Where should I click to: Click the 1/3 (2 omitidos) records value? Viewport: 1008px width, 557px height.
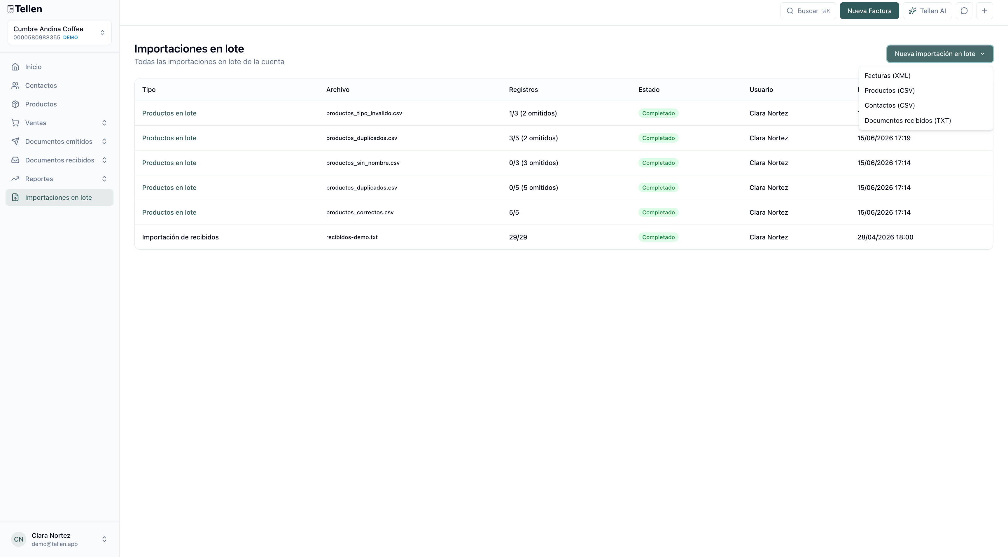pyautogui.click(x=533, y=113)
